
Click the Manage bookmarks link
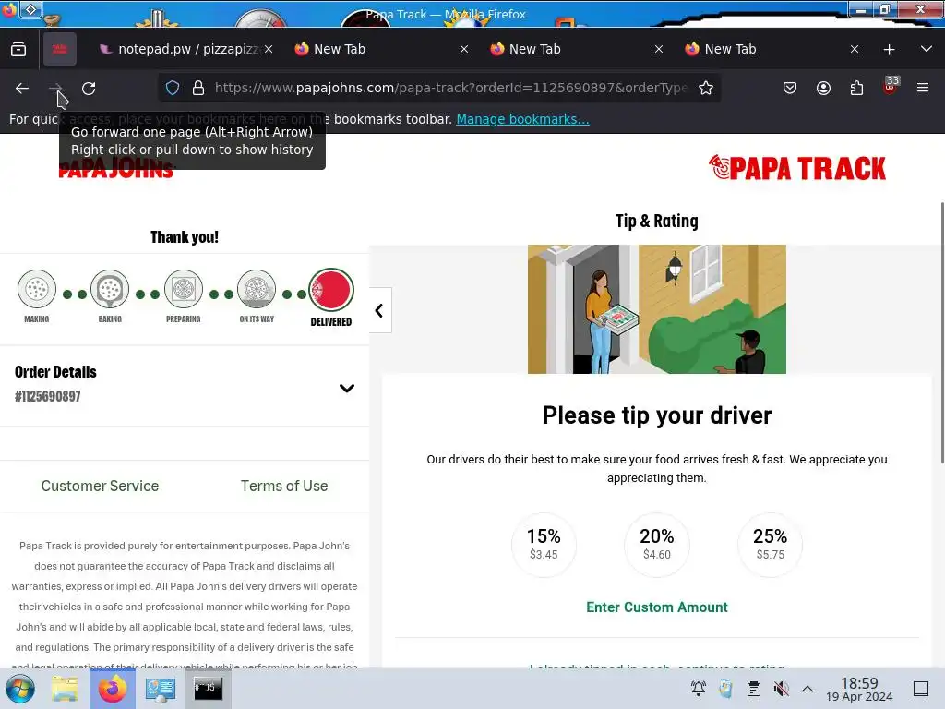[522, 119]
